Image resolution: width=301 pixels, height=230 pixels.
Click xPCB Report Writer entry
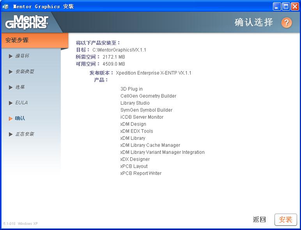[x=141, y=173]
